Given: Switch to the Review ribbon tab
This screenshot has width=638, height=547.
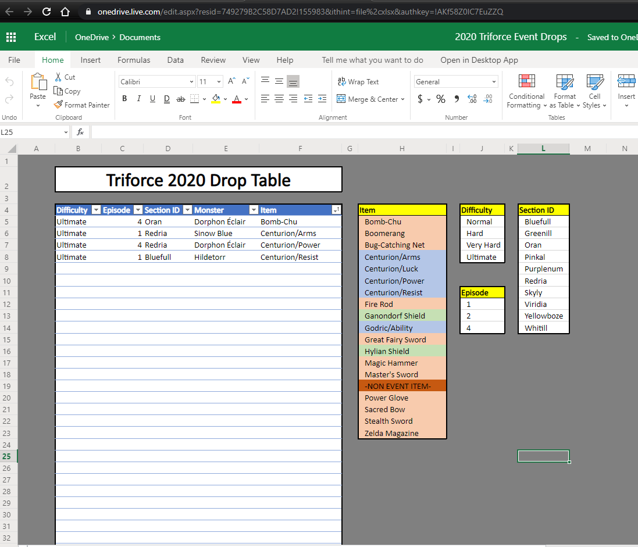Looking at the screenshot, I should [213, 60].
